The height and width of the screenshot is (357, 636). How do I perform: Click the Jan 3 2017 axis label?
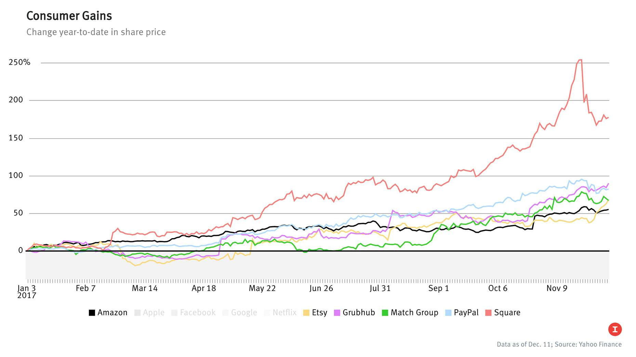pos(27,291)
